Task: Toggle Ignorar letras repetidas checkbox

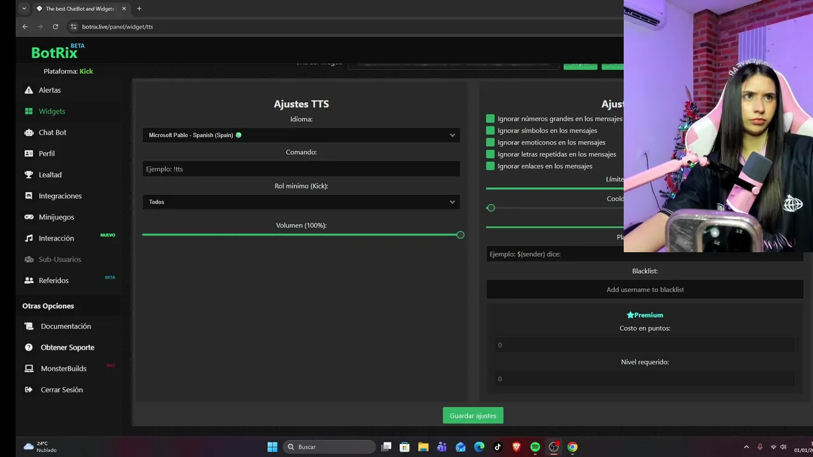Action: (490, 154)
